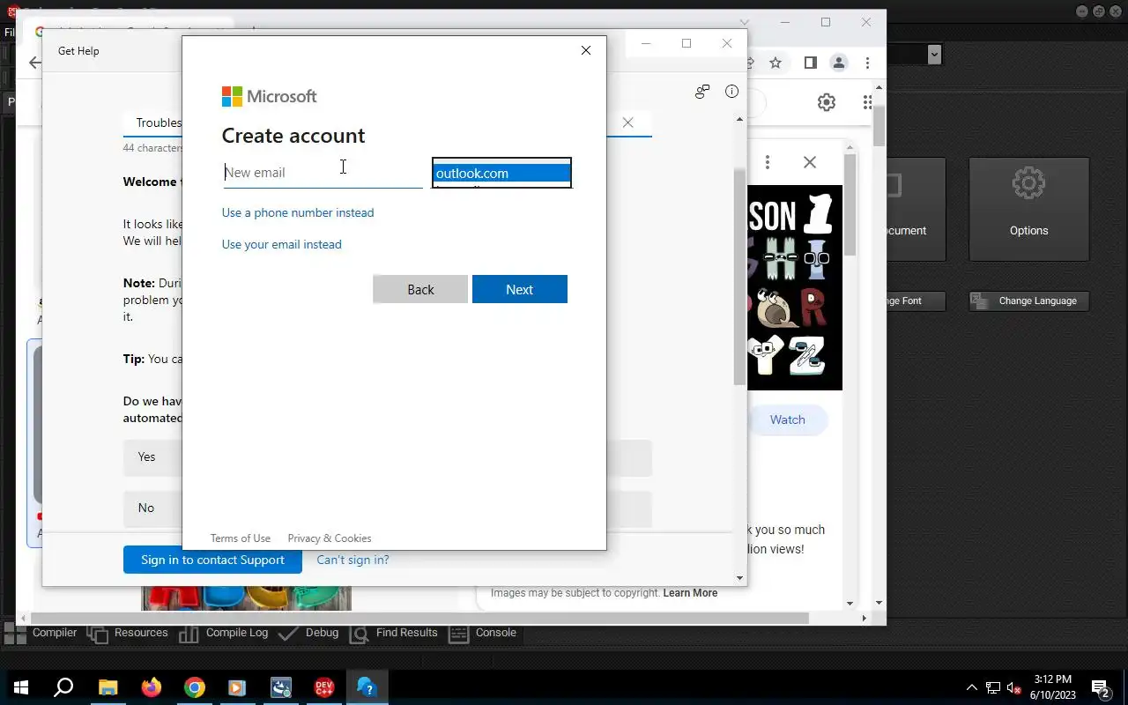Viewport: 1128px width, 705px height.
Task: Click the Next button in Create account
Action: [x=520, y=289]
